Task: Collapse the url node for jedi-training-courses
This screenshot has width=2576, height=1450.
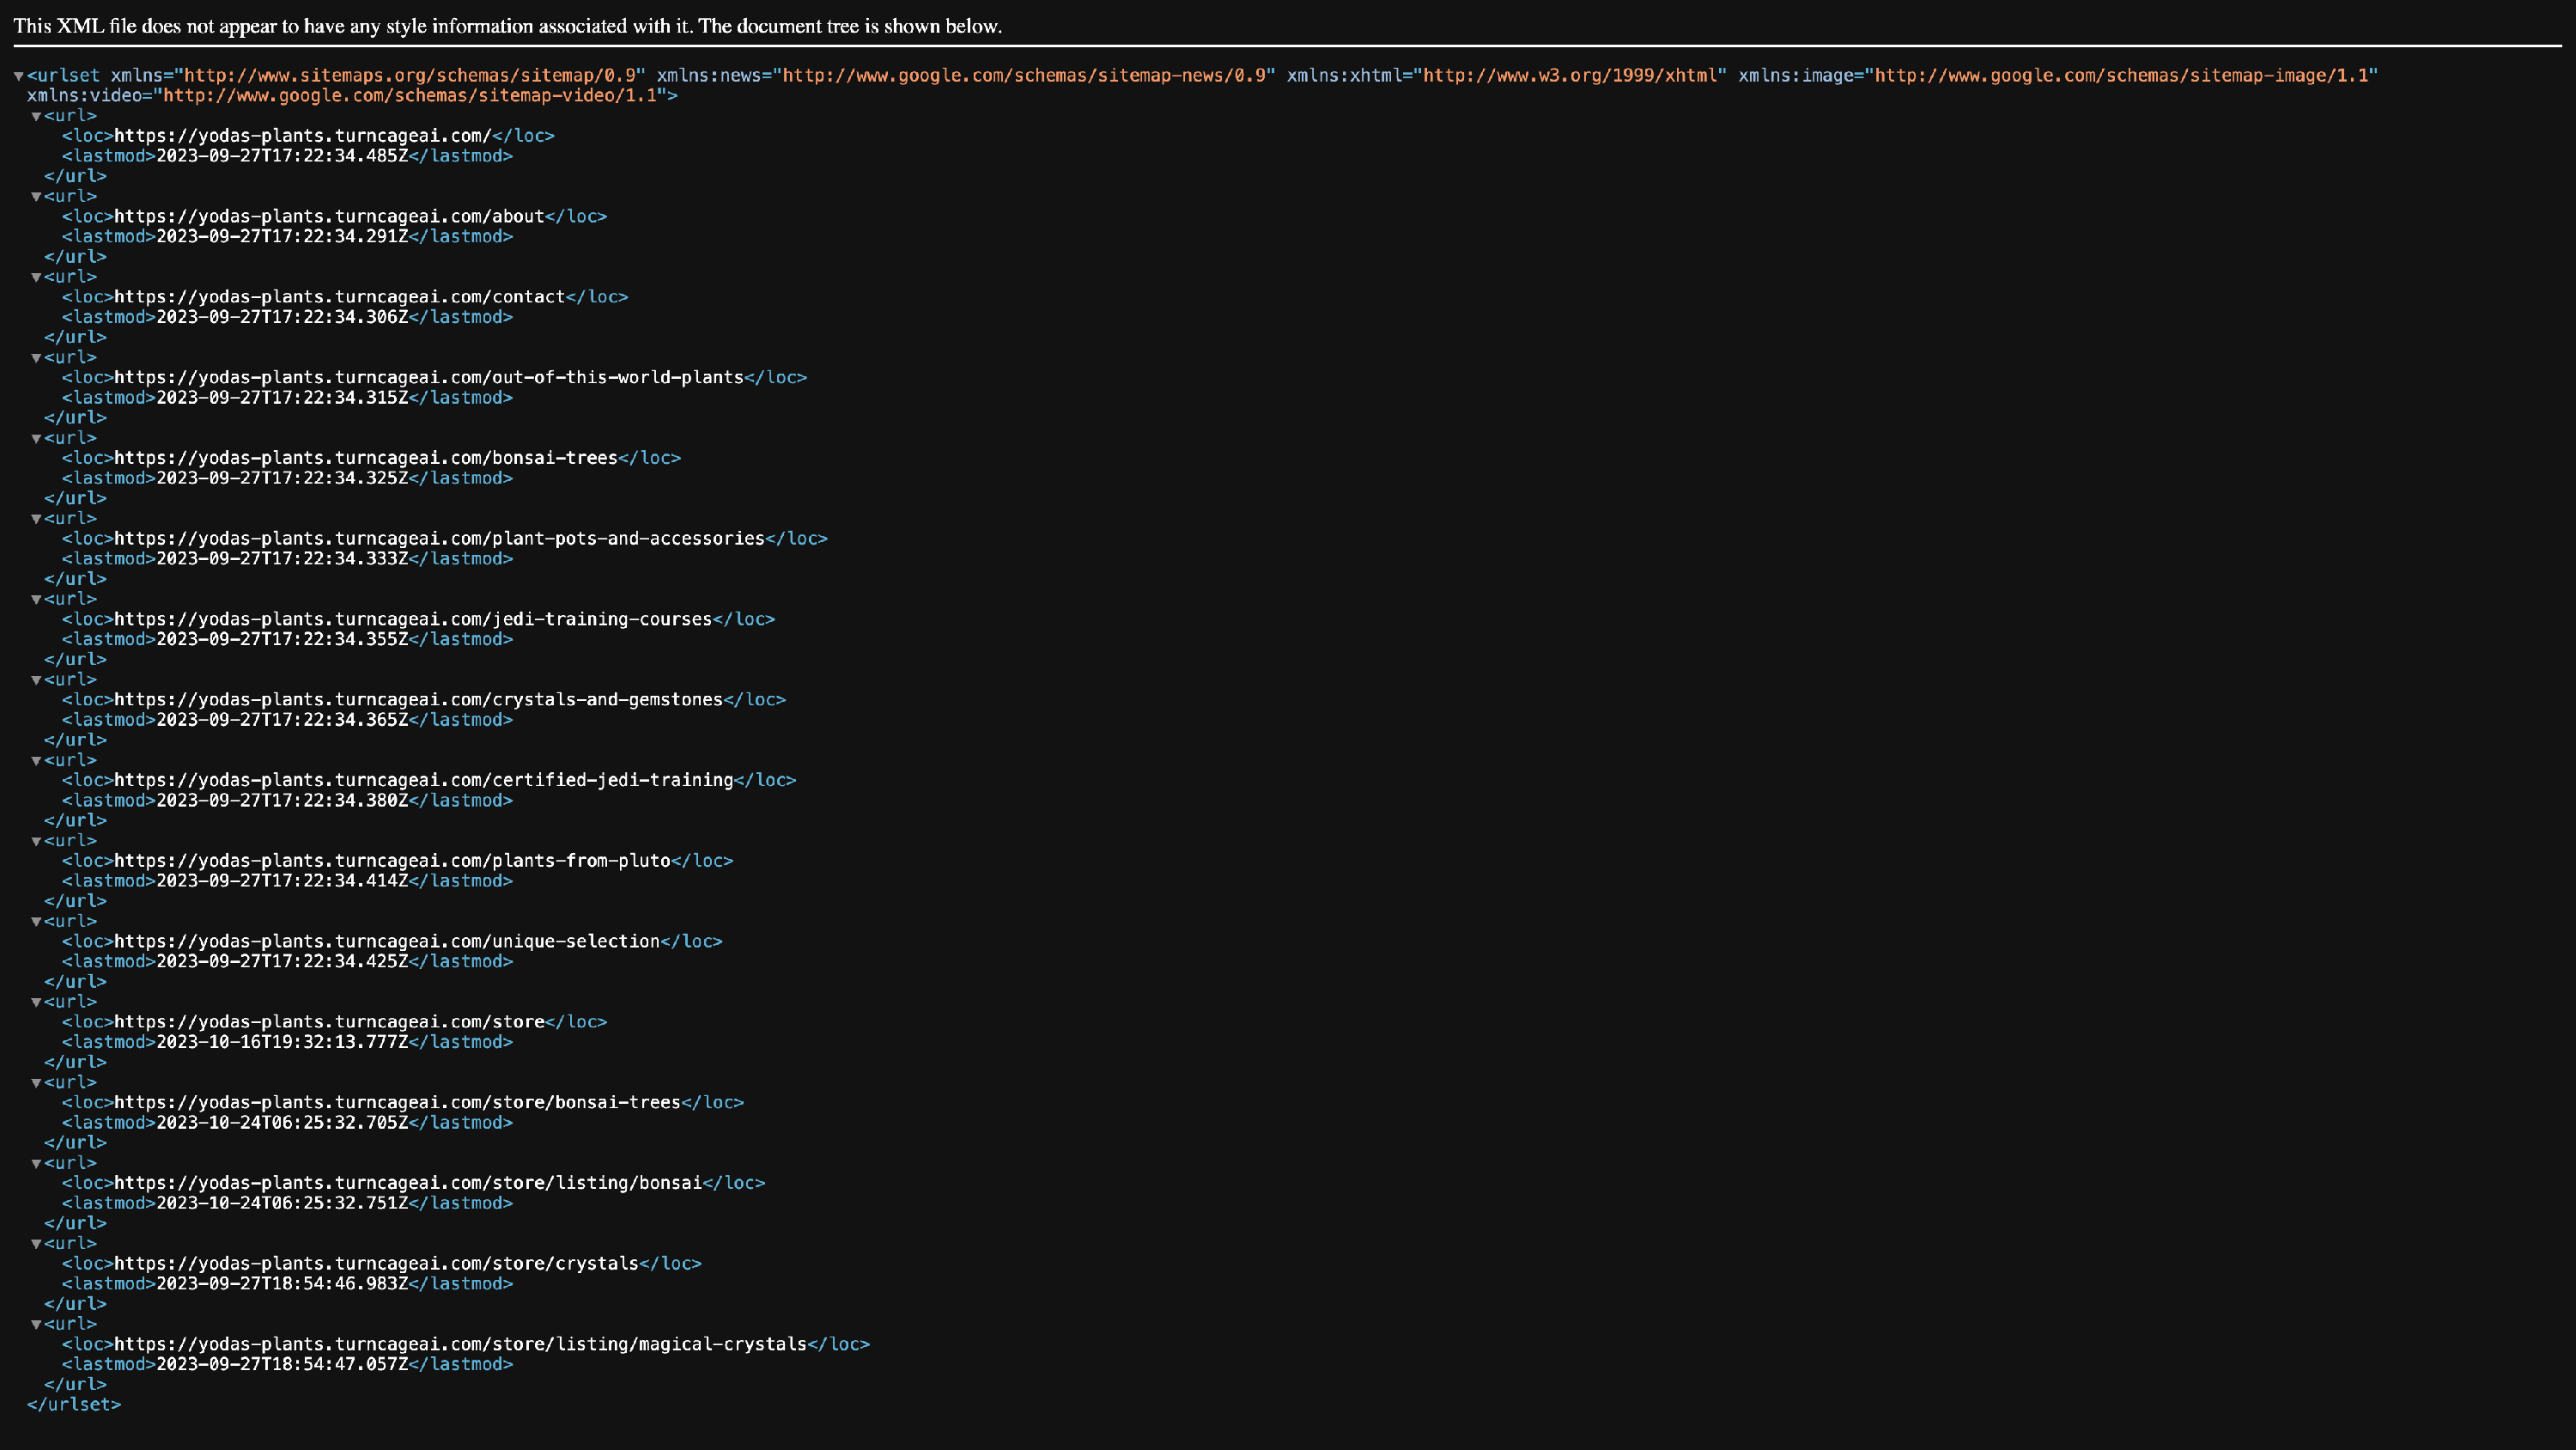Action: coord(36,600)
